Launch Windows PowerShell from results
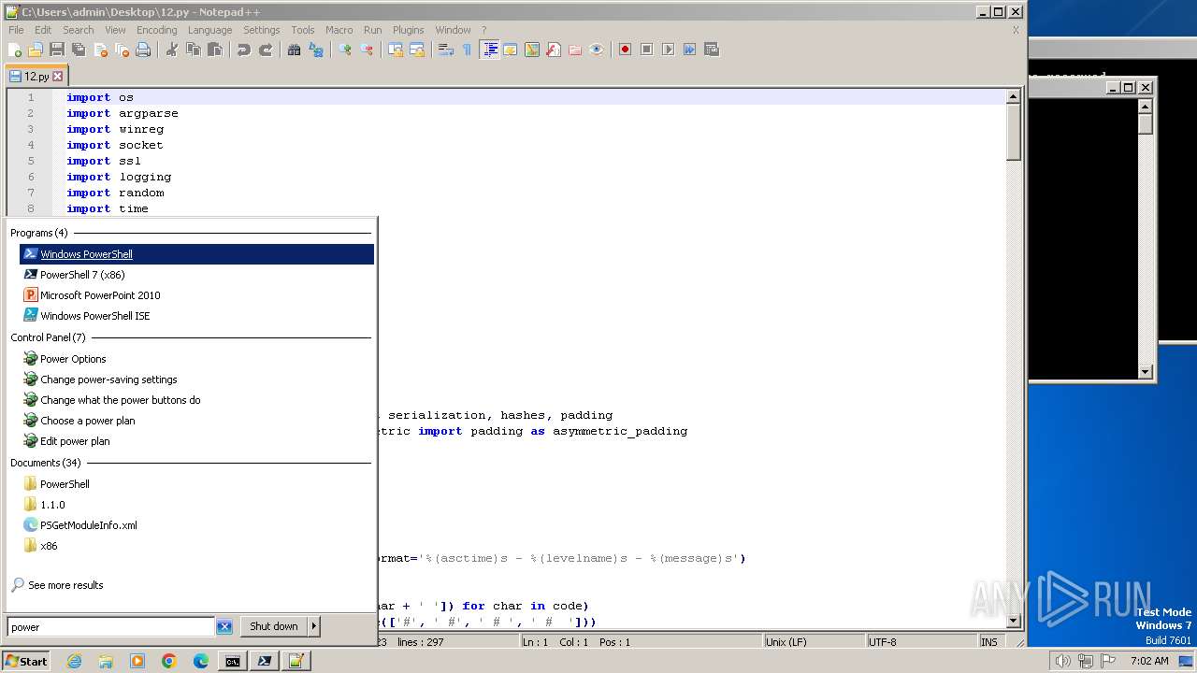 point(196,254)
